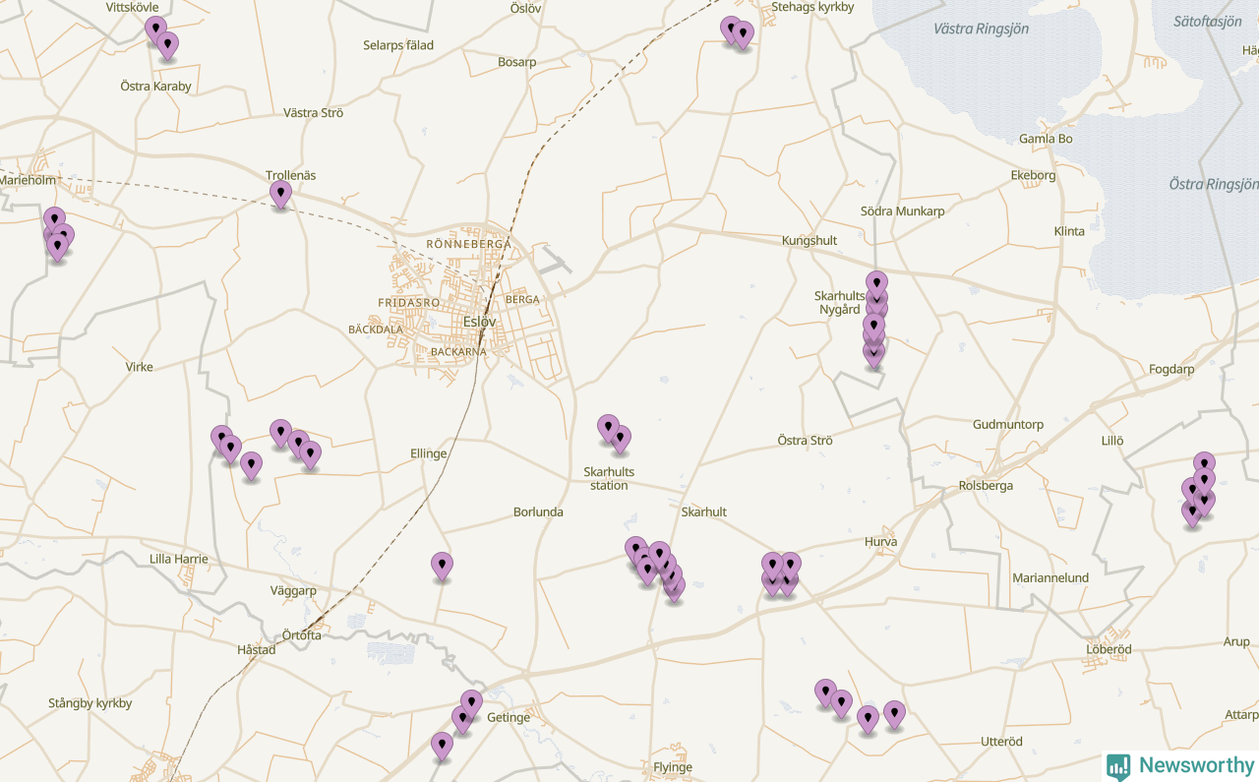Click the southernmost marker below Getinge
The width and height of the screenshot is (1259, 782).
click(443, 746)
